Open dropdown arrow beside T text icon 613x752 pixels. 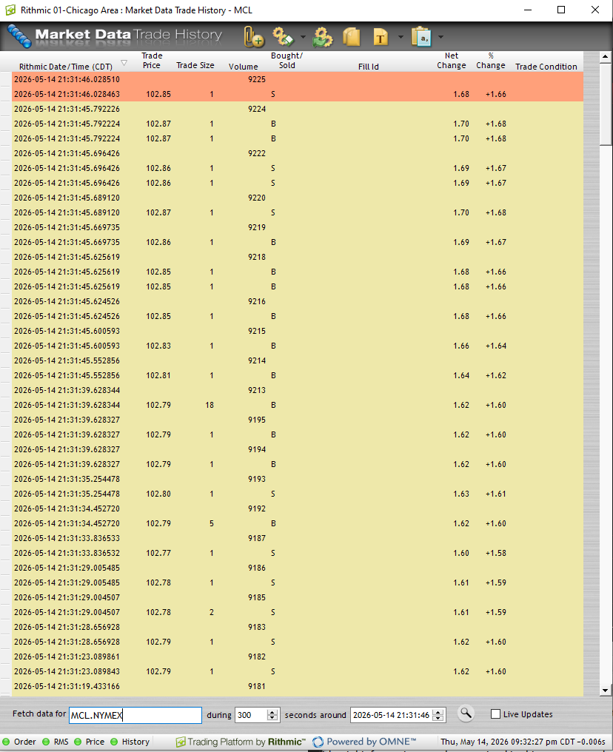[401, 37]
